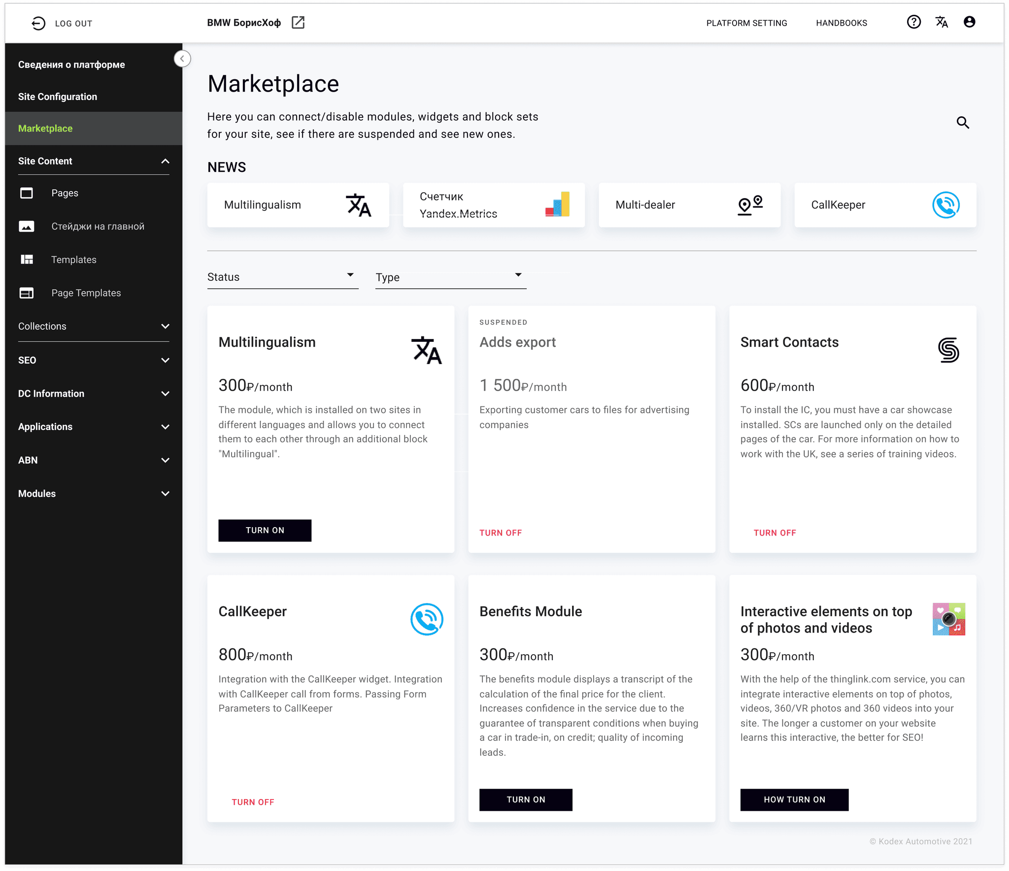Turn off the CallKeeper module

tap(253, 802)
